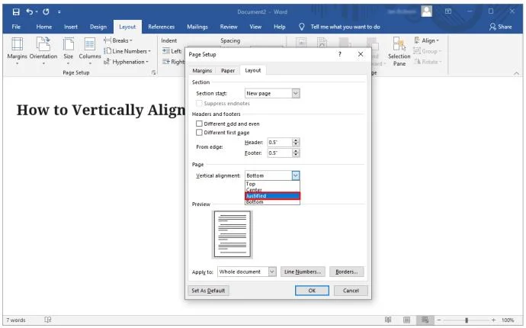
Task: Open Customize Quick Access Toolbar arrow
Action: pyautogui.click(x=59, y=12)
